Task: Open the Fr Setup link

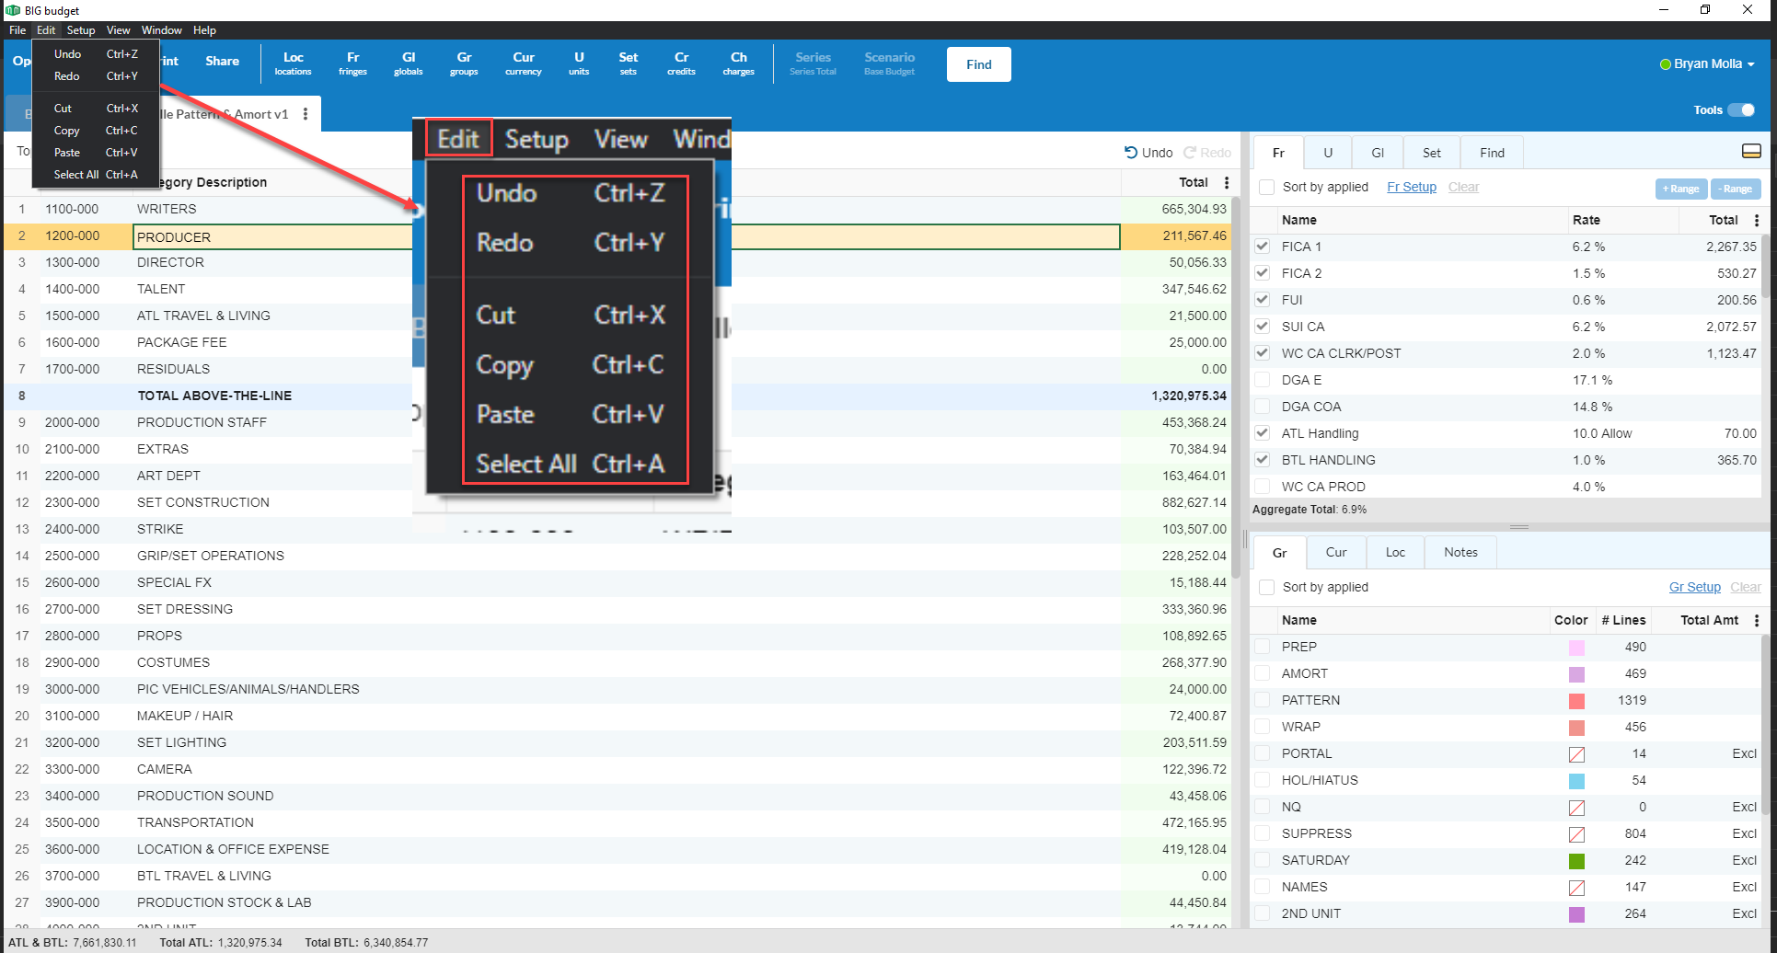Action: coord(1412,187)
